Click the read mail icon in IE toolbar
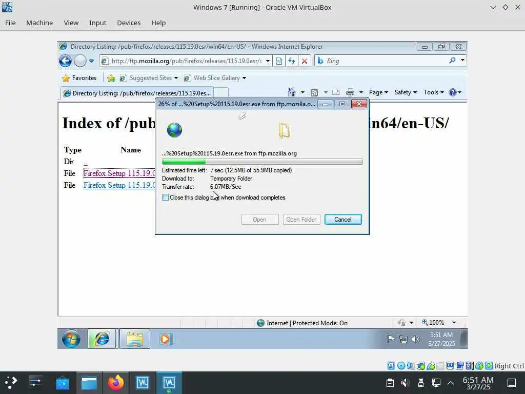The width and height of the screenshot is (525, 394). pyautogui.click(x=336, y=92)
